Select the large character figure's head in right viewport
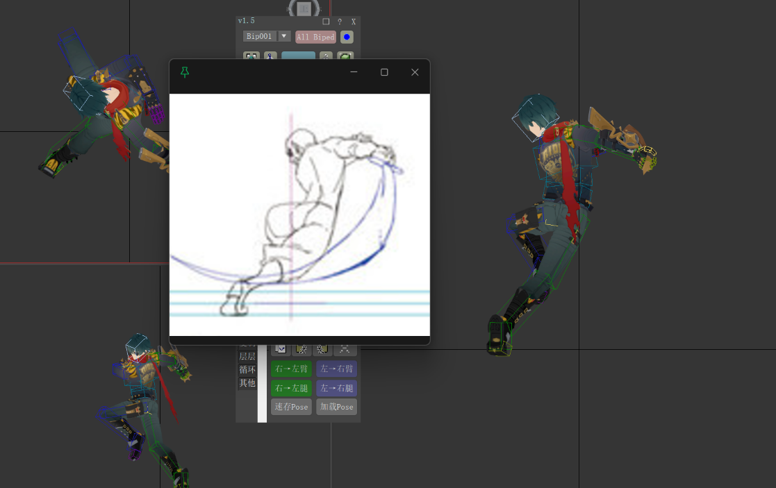The image size is (776, 488). coord(536,117)
